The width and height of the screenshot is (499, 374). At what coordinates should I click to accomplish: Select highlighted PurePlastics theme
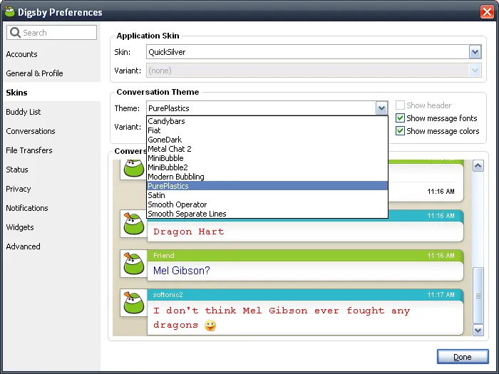tap(267, 186)
